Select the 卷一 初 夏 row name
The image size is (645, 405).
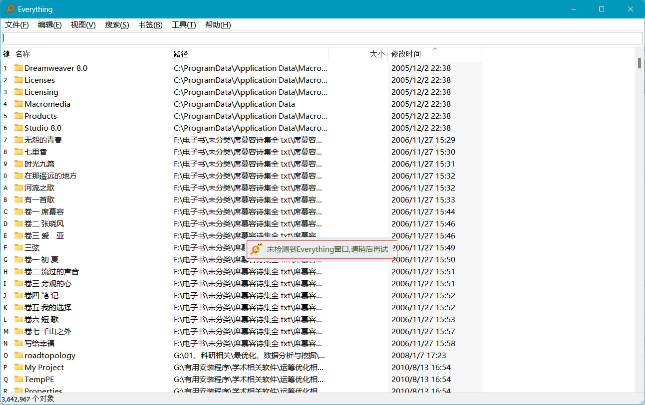tap(41, 259)
